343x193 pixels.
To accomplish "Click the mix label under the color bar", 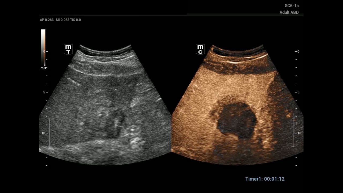I will click(x=43, y=68).
